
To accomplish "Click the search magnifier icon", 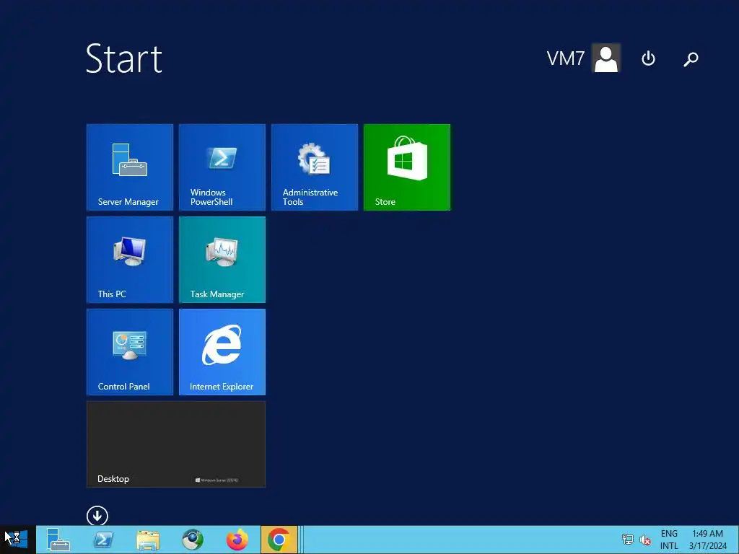I will coord(691,59).
